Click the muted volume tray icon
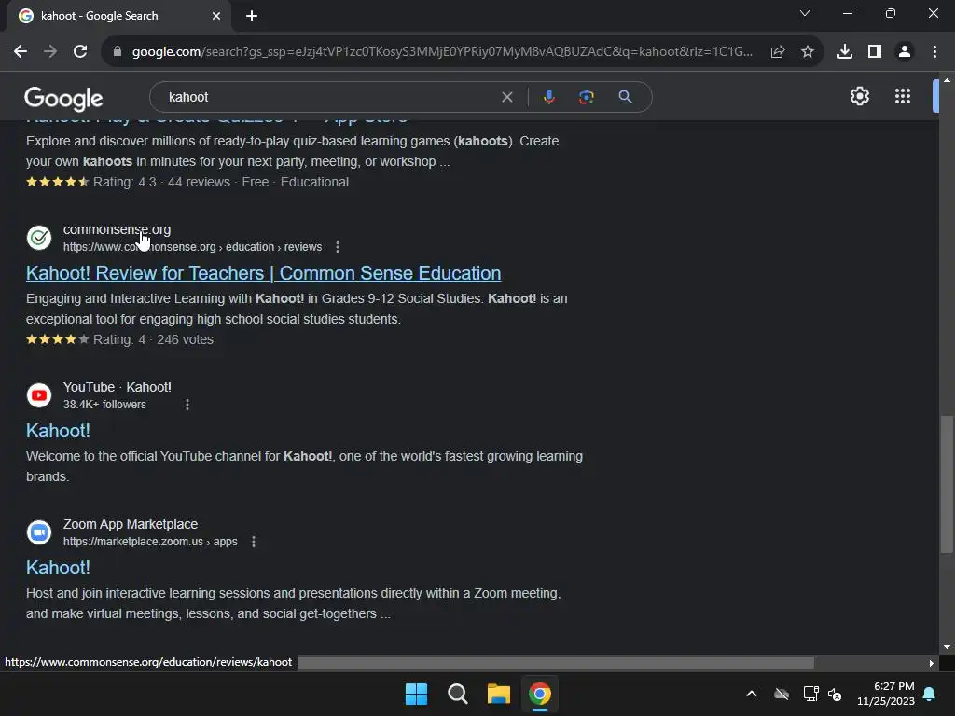 click(x=835, y=694)
